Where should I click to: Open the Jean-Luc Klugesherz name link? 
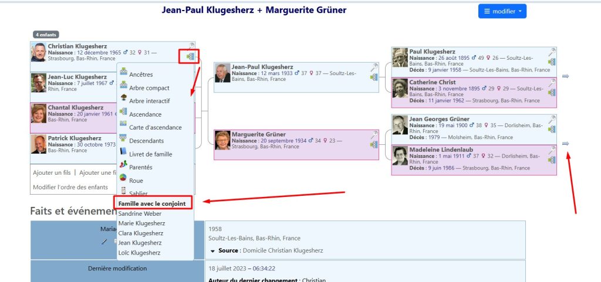click(x=77, y=77)
